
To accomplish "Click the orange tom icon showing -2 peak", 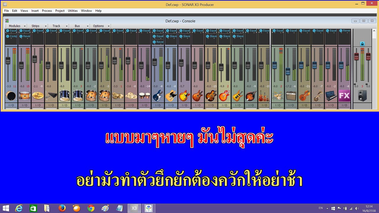I will pyautogui.click(x=91, y=96).
